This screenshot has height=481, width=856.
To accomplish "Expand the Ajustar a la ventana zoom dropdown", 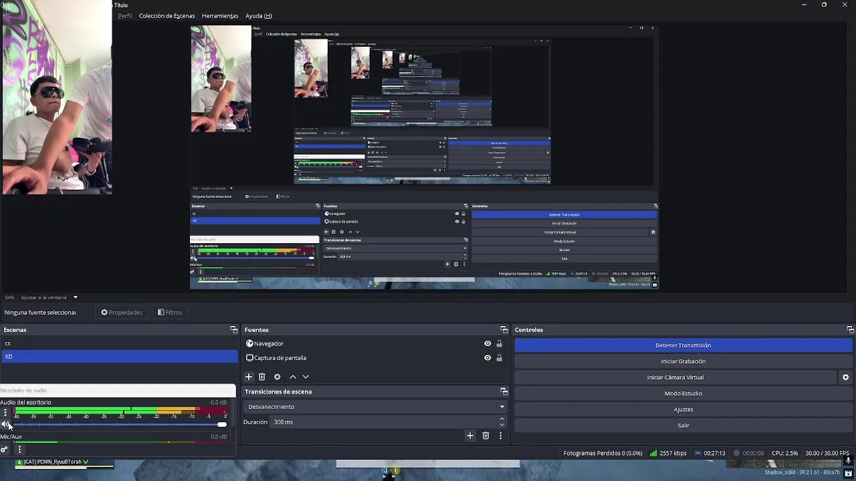I will (75, 297).
